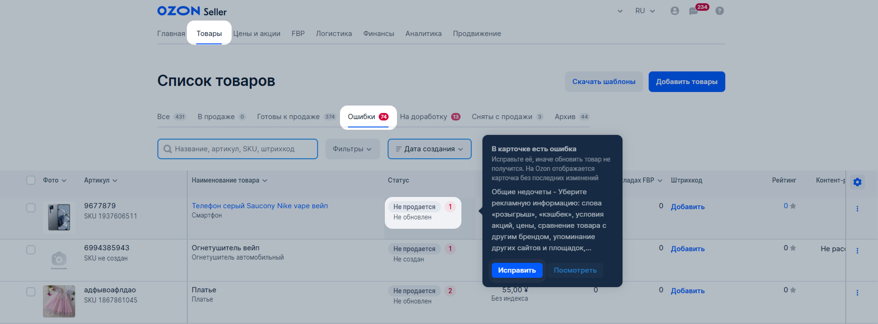Open the RU language dropdown
This screenshot has width=878, height=324.
645,11
